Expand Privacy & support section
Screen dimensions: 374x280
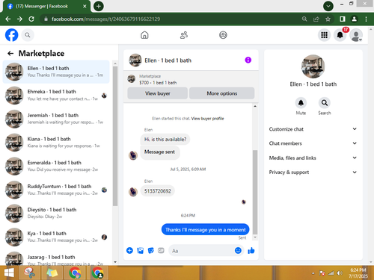pyautogui.click(x=313, y=172)
